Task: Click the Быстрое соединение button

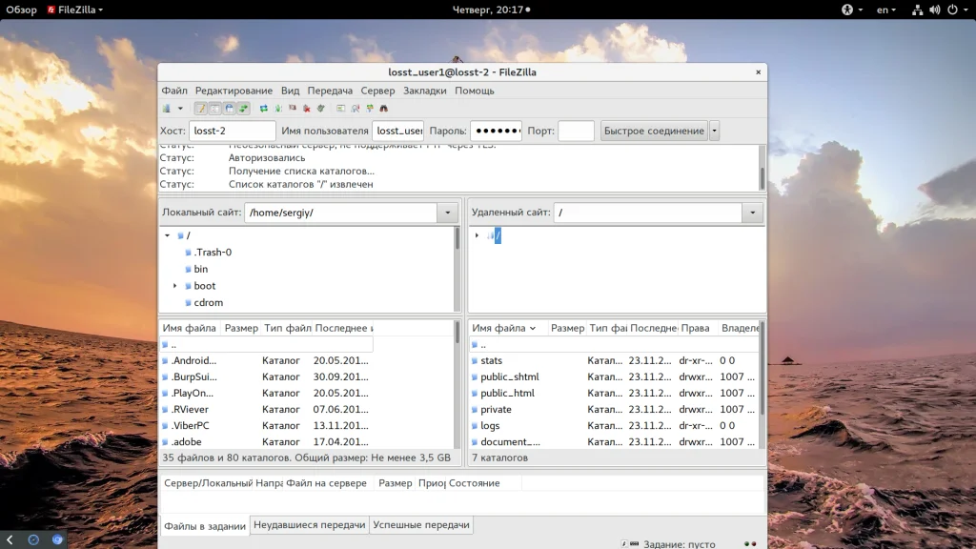Action: click(x=654, y=131)
